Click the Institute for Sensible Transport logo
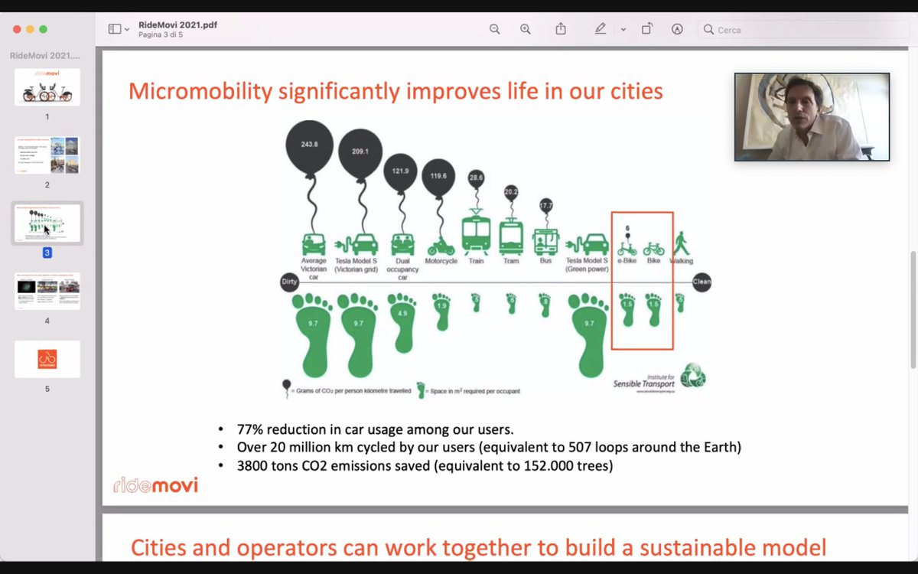The height and width of the screenshot is (574, 918). (x=659, y=377)
